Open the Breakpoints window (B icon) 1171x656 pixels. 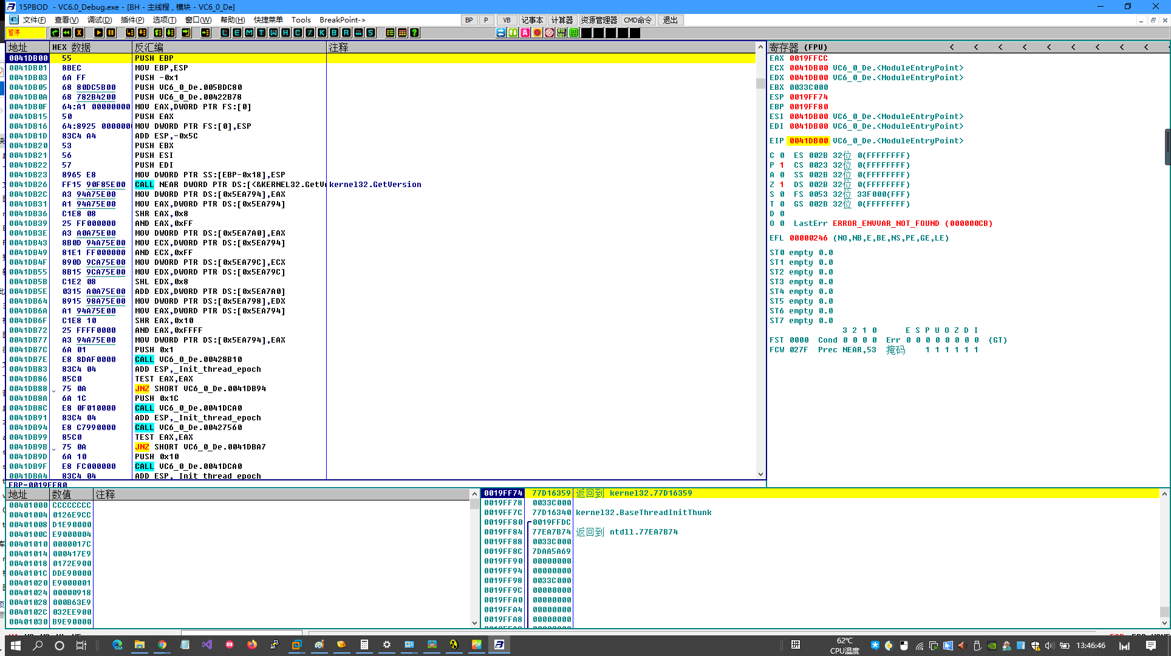(334, 33)
